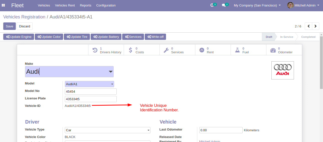Click the Fleet app title
Viewport: 323px width, 142px height.
coord(18,5)
